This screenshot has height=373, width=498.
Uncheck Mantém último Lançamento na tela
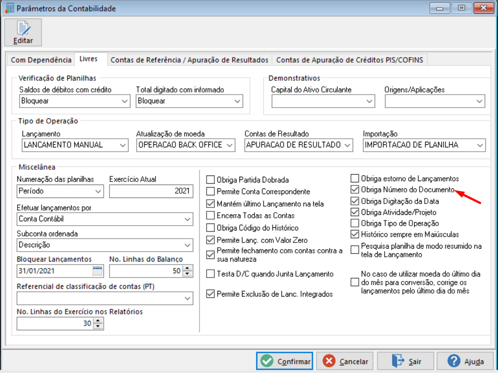210,204
